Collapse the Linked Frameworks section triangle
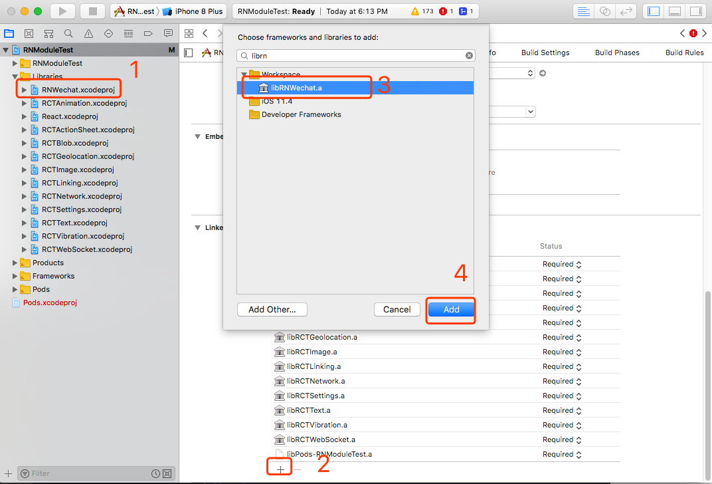 coord(197,227)
